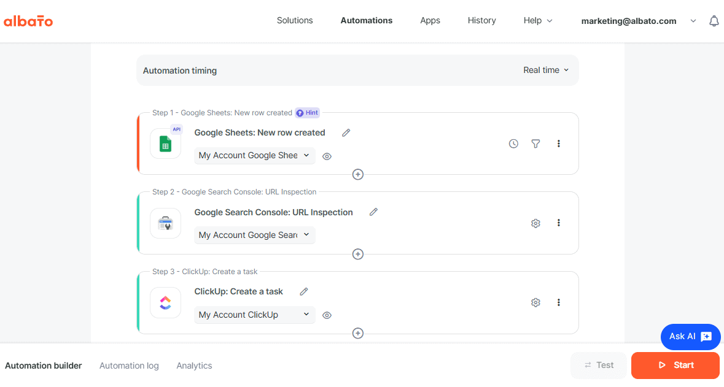Open the Ask AI chat button
The height and width of the screenshot is (387, 724).
(x=690, y=337)
